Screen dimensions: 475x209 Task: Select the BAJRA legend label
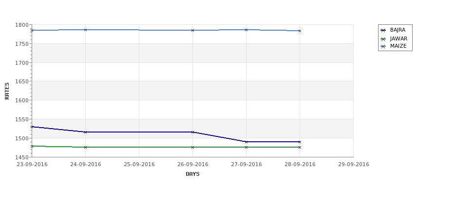coord(398,30)
